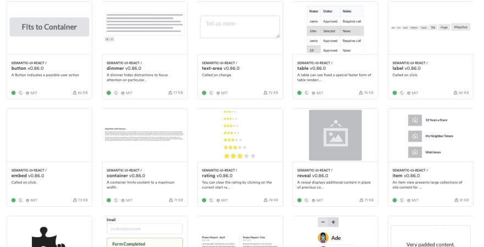The image size is (484, 247).
Task: Click the globe icon on table card
Action: [x=307, y=92]
